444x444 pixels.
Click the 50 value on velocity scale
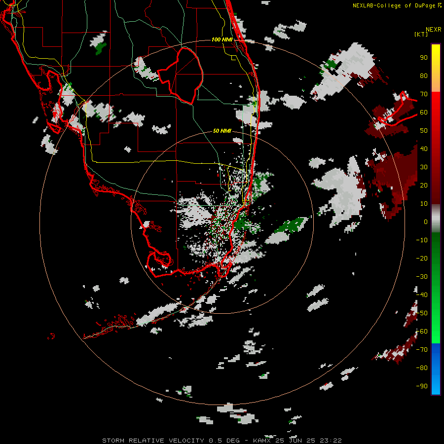(x=424, y=131)
